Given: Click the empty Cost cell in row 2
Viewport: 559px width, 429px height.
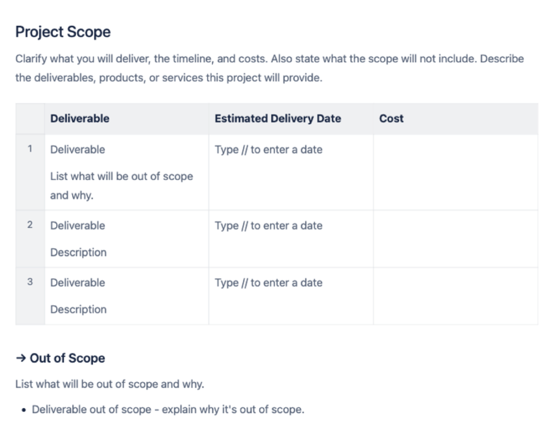Looking at the screenshot, I should point(455,238).
